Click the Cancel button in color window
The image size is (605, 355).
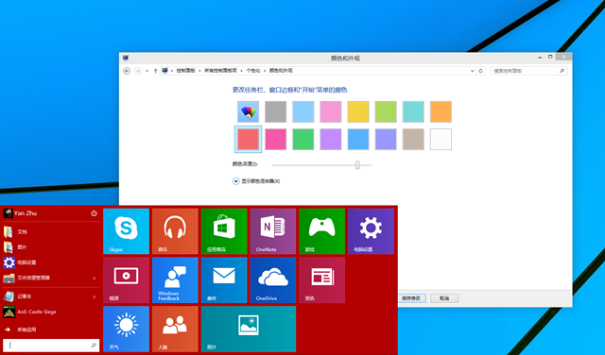click(444, 298)
